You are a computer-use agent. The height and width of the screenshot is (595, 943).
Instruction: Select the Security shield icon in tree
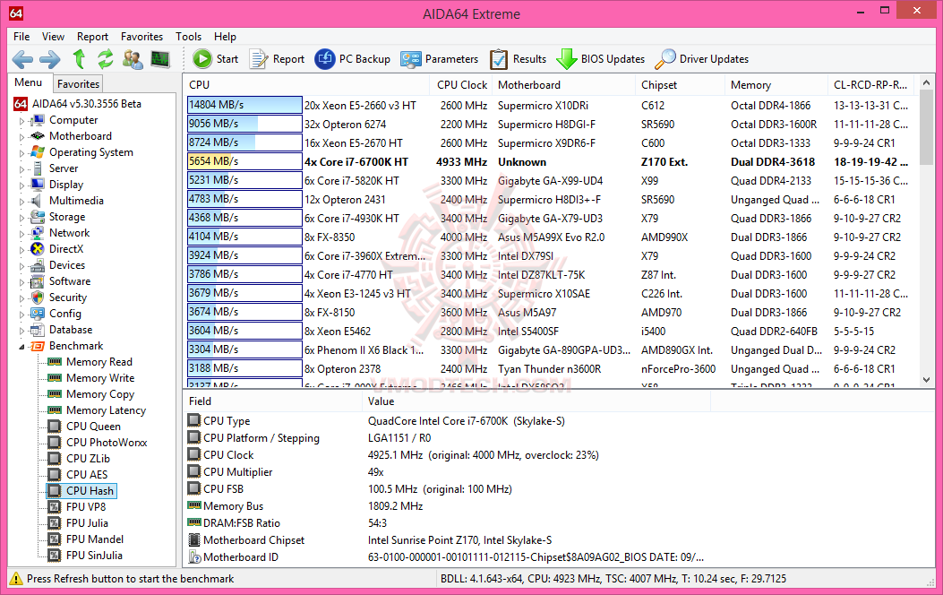(38, 297)
